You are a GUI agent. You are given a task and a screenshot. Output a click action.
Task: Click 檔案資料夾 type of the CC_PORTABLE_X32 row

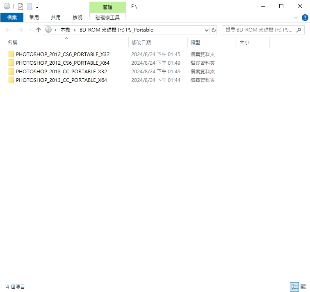pyautogui.click(x=203, y=72)
